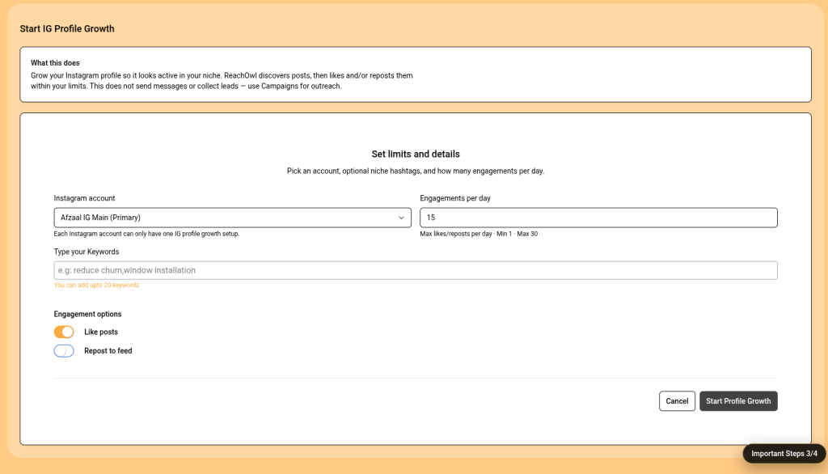Click the 'Instagram account' field label
Screen dimensions: 828x474
[84, 198]
